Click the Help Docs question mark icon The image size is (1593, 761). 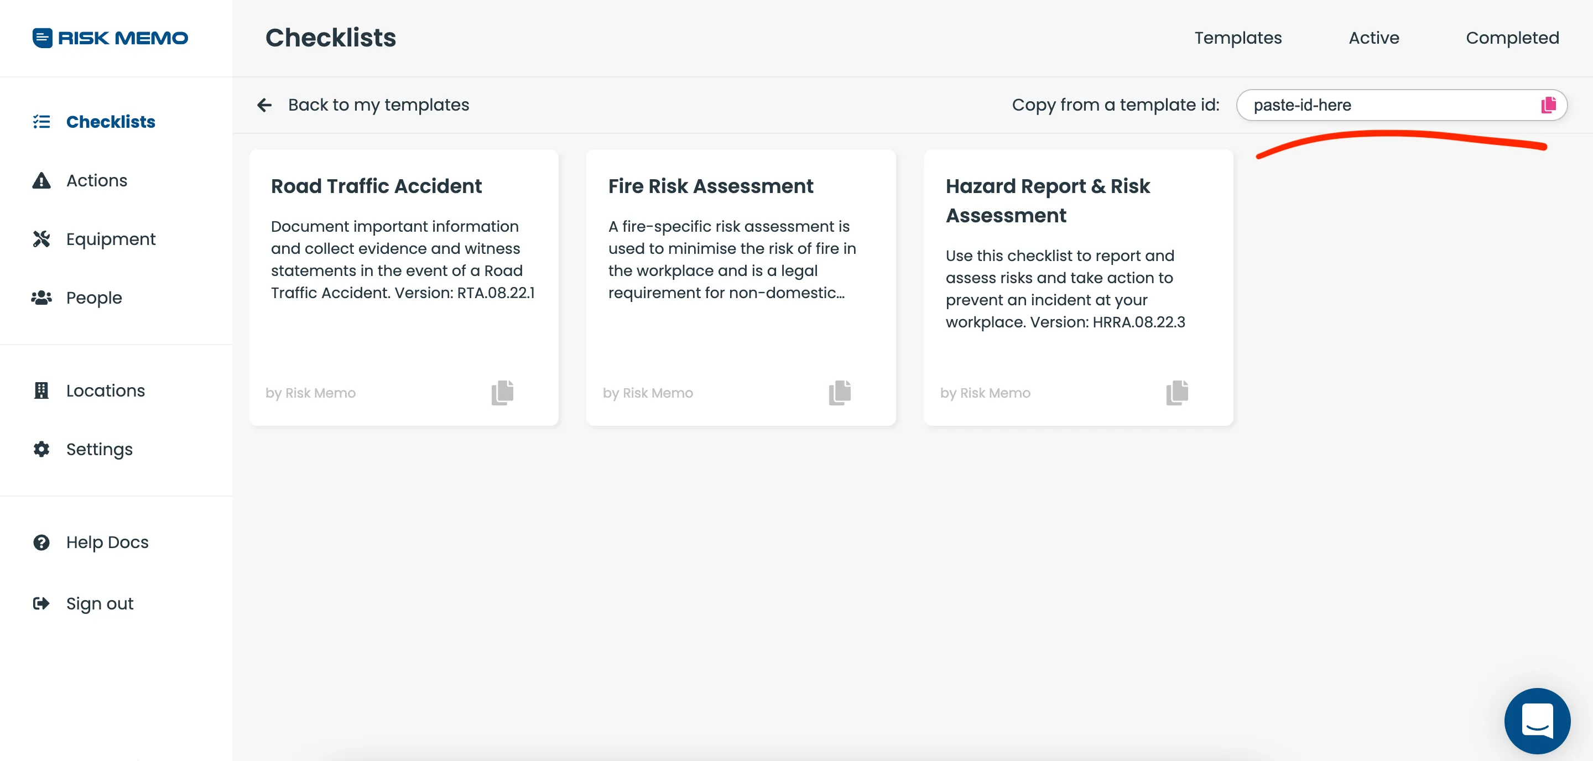pyautogui.click(x=41, y=542)
